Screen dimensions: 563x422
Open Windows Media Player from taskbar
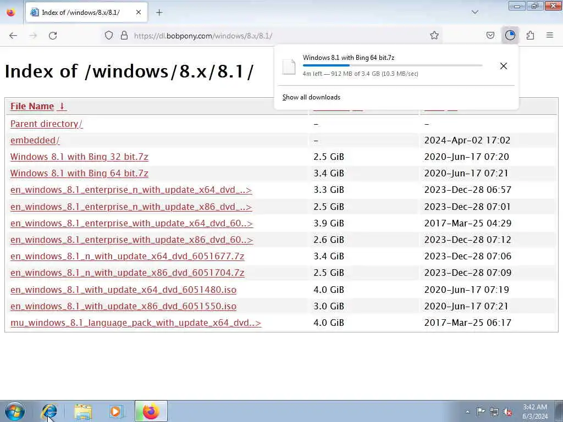coord(115,411)
